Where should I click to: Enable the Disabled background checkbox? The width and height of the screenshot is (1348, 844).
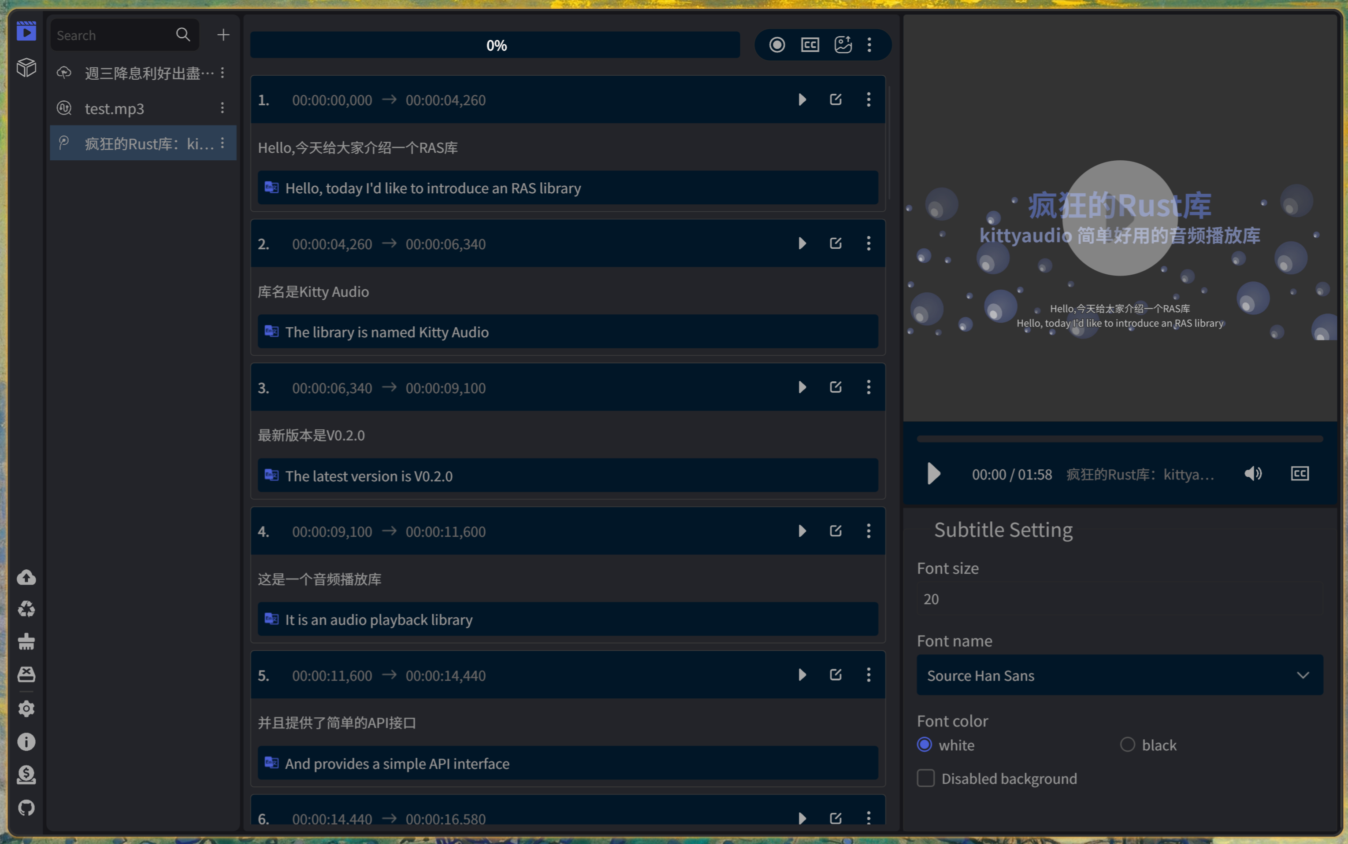click(926, 778)
